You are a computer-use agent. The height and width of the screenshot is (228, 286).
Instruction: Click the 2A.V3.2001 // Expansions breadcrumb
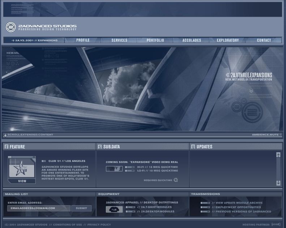tap(34, 40)
